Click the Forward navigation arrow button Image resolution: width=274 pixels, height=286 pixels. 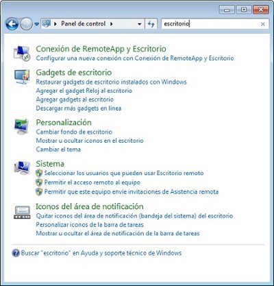26,24
